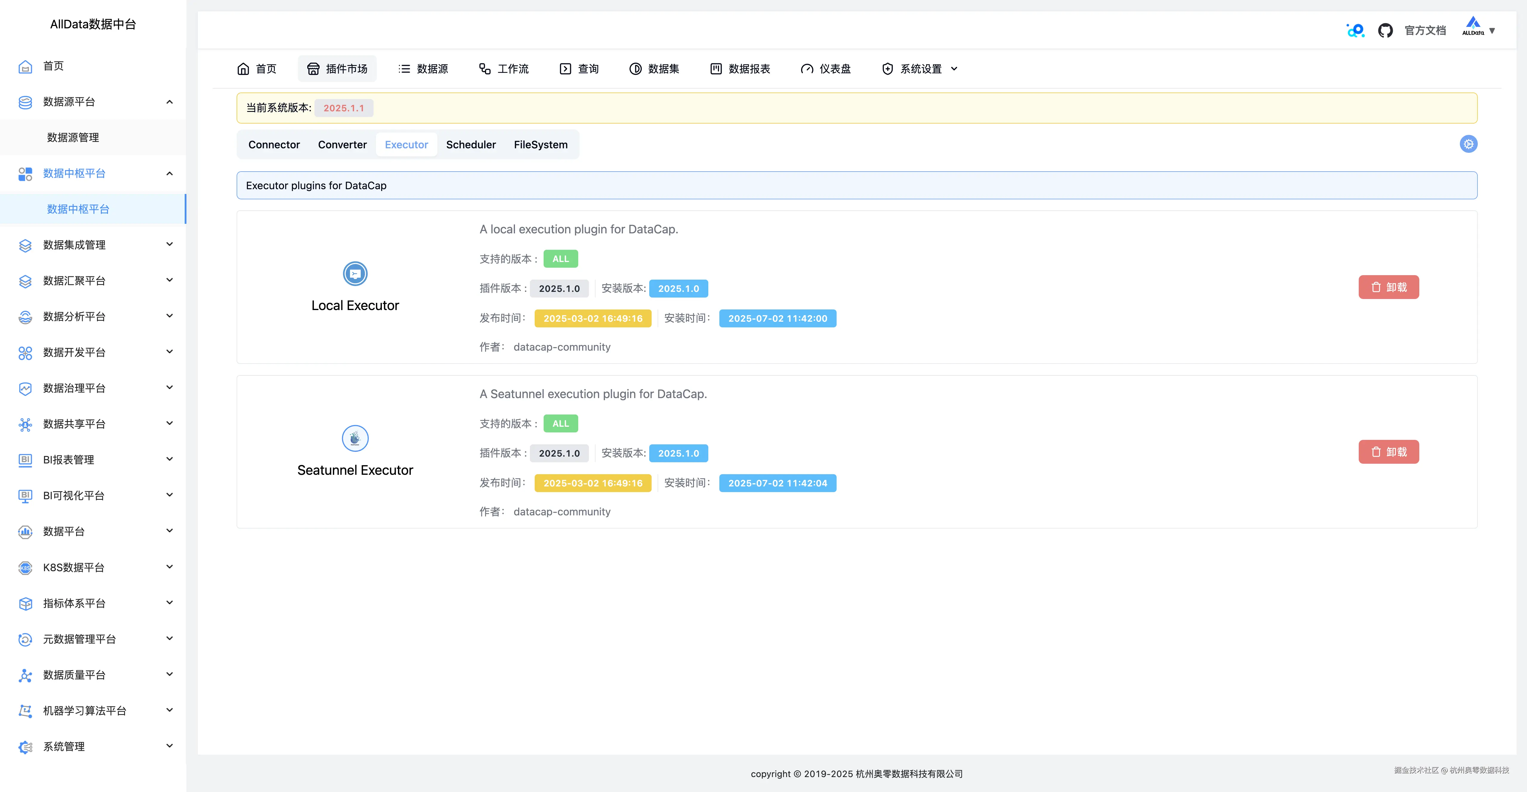The image size is (1527, 792).
Task: Switch to the Connector tab
Action: [274, 145]
